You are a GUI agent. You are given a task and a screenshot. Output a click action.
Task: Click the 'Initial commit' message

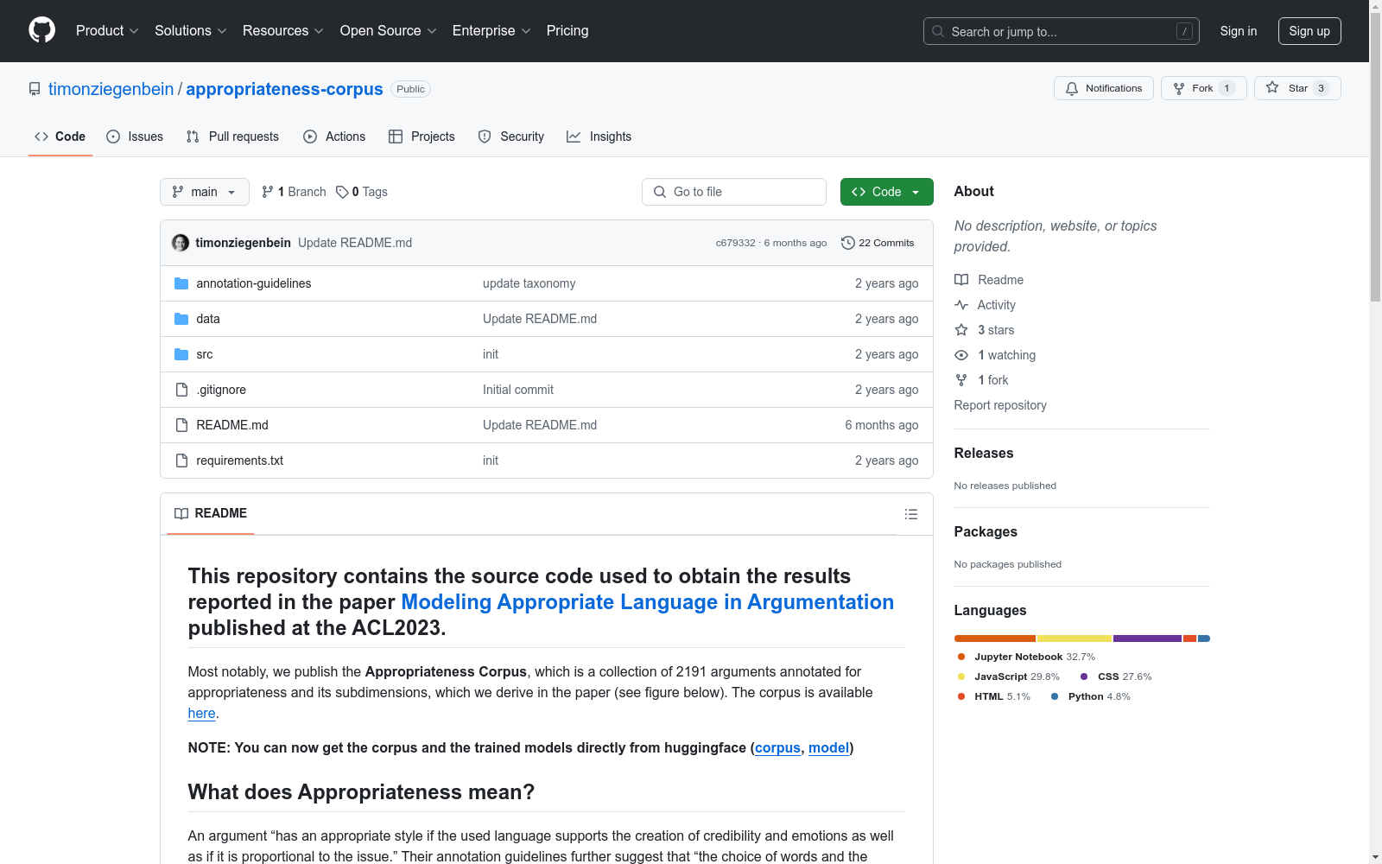518,390
